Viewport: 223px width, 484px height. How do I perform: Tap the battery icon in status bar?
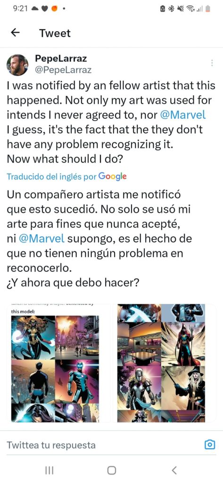tap(208, 9)
